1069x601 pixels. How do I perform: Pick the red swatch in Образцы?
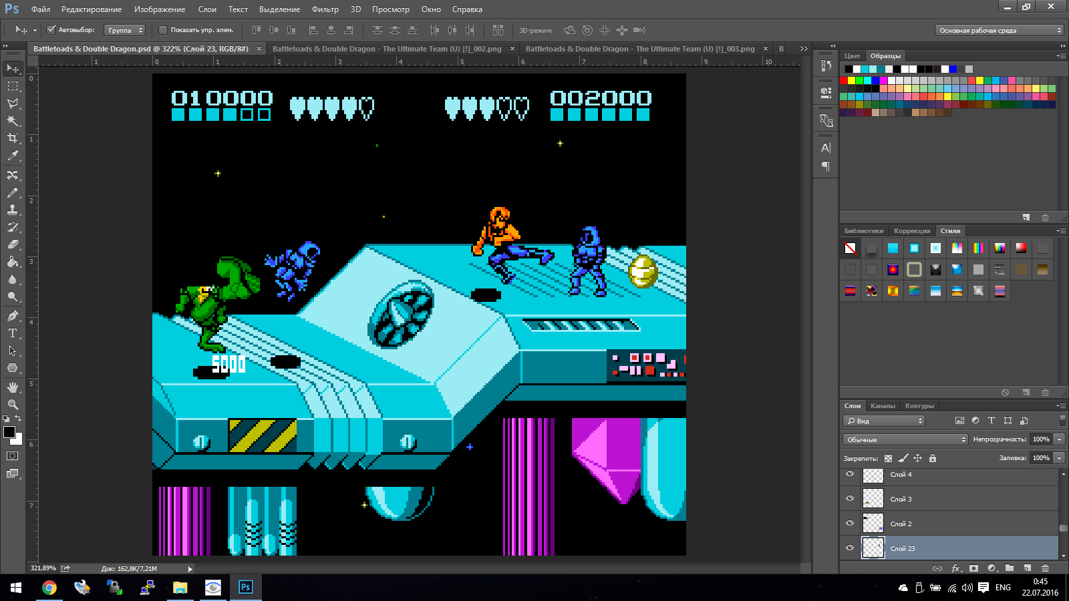[x=844, y=80]
